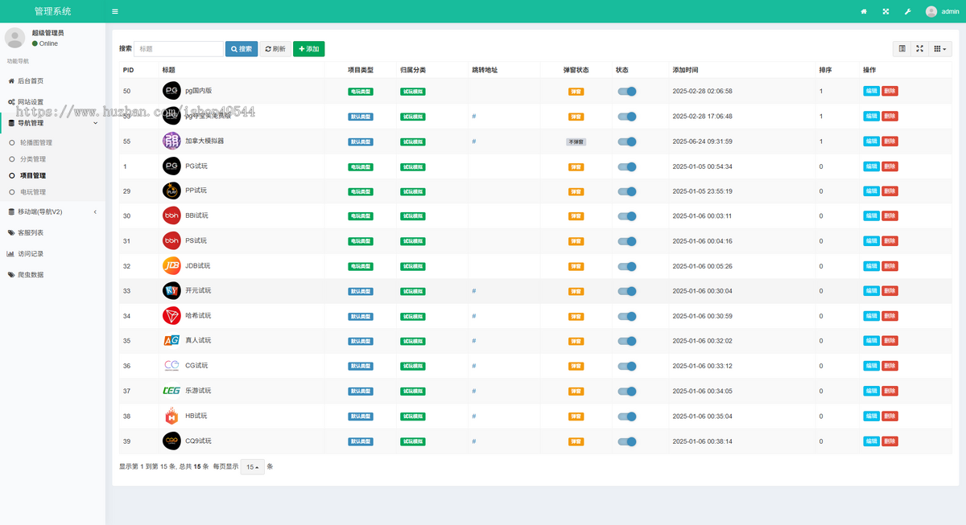
Task: Click the PS试玩 logo icon
Action: (x=171, y=240)
